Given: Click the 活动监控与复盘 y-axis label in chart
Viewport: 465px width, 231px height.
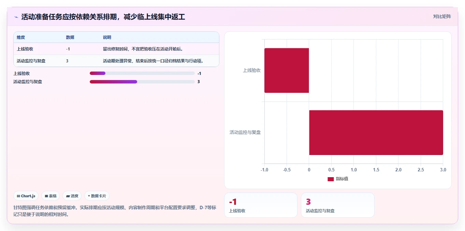Looking at the screenshot, I should tap(245, 132).
